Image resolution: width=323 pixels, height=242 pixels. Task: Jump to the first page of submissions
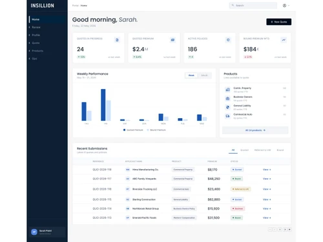coord(270,230)
